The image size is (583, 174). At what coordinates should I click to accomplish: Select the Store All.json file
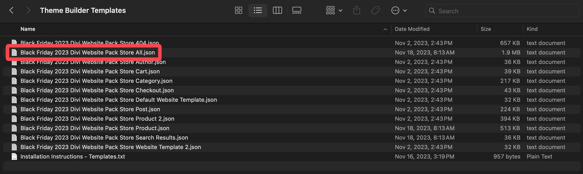[87, 52]
